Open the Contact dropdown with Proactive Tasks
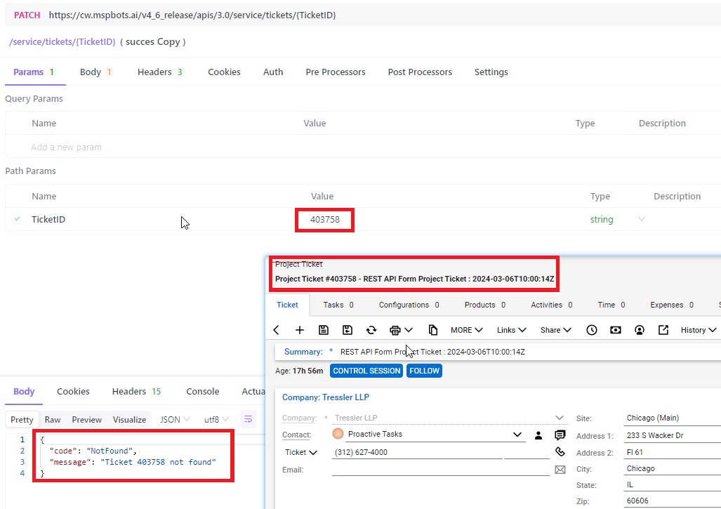Screen dimensions: 721x509 [517, 435]
